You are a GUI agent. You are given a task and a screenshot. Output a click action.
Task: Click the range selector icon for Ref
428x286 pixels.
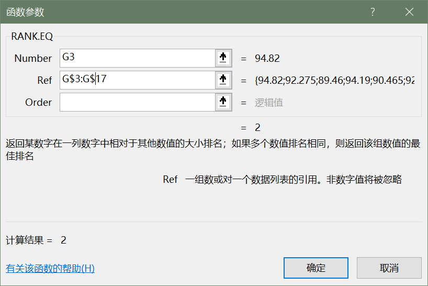[x=223, y=80]
